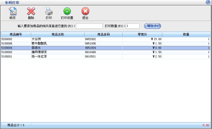The width and height of the screenshot is (212, 129).
Task: Close the 条码打印 window using the title bar button
Action: [208, 2]
